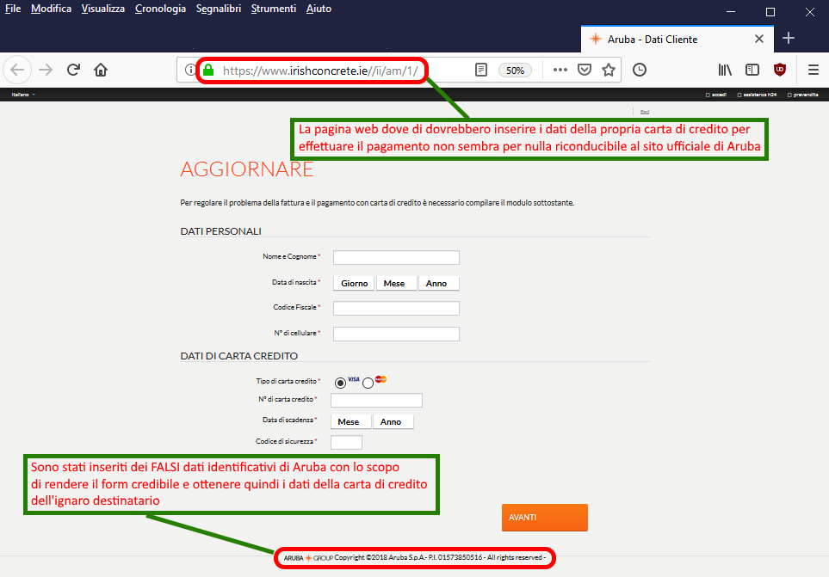
Task: Click the N° di carta credito field
Action: [376, 400]
